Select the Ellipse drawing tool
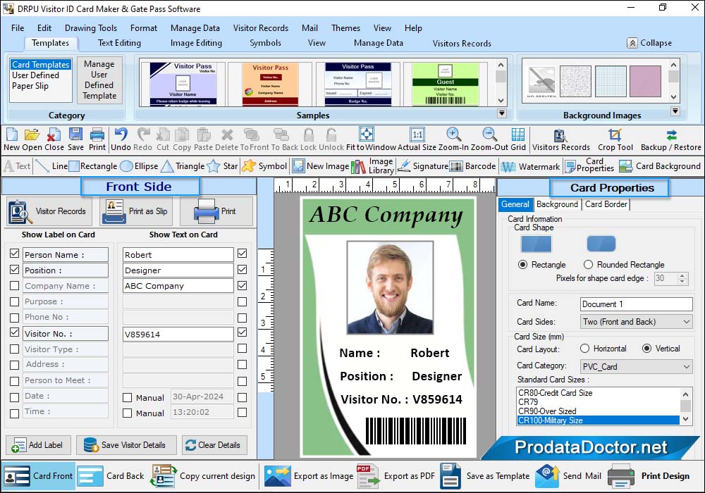This screenshot has height=493, width=705. coord(140,166)
